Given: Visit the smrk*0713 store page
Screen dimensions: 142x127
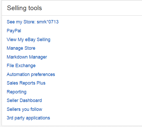Looking at the screenshot, I should click(33, 22).
